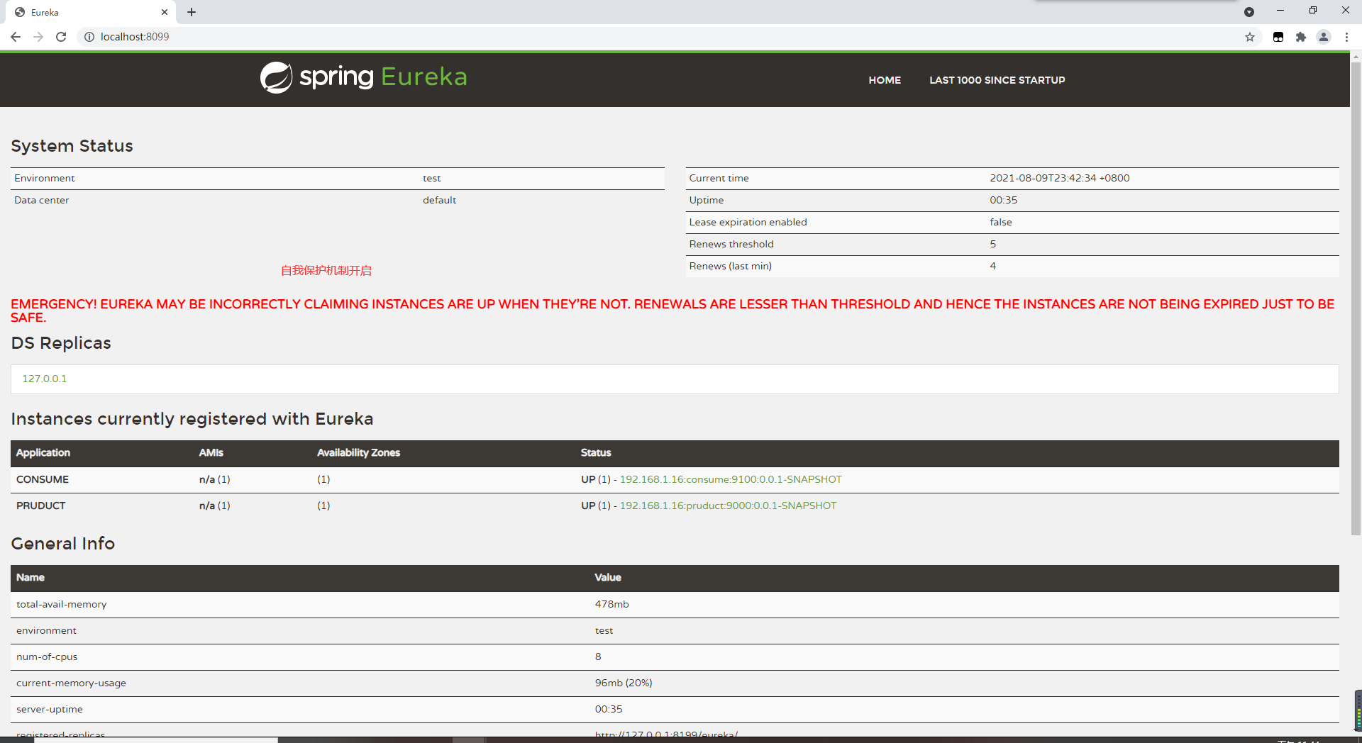Image resolution: width=1362 pixels, height=743 pixels.
Task: Click the Uptime value 00:35
Action: (x=1003, y=200)
